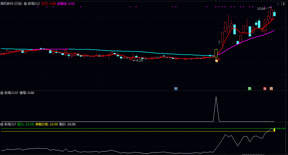Screen dimensions: 288x155
Task: Click the orange 榜 ranking marker icon
Action: (271, 88)
